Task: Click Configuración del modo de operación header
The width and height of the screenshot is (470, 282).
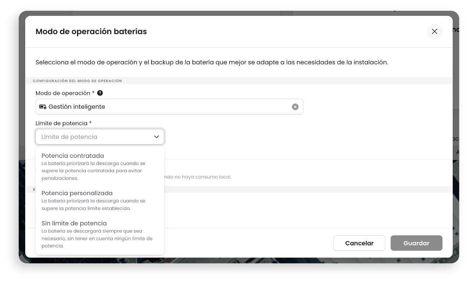Action: (77, 81)
